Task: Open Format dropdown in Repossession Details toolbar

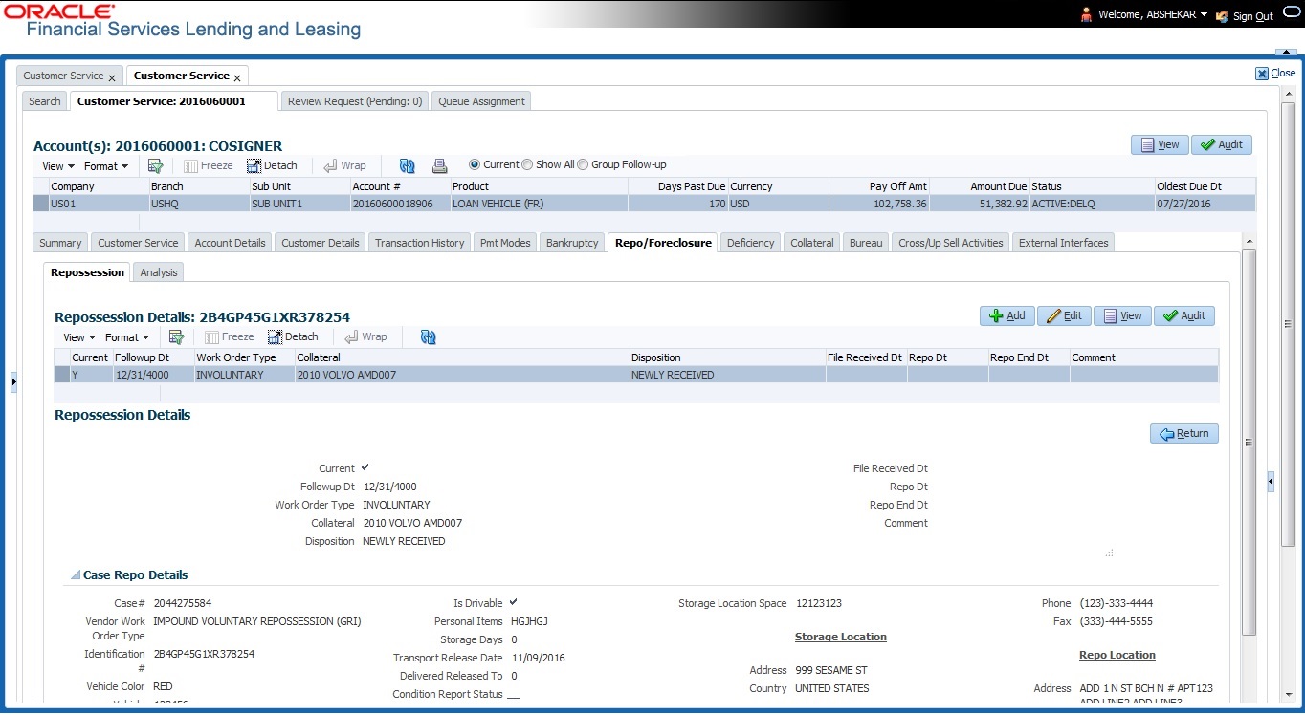Action: click(x=126, y=337)
